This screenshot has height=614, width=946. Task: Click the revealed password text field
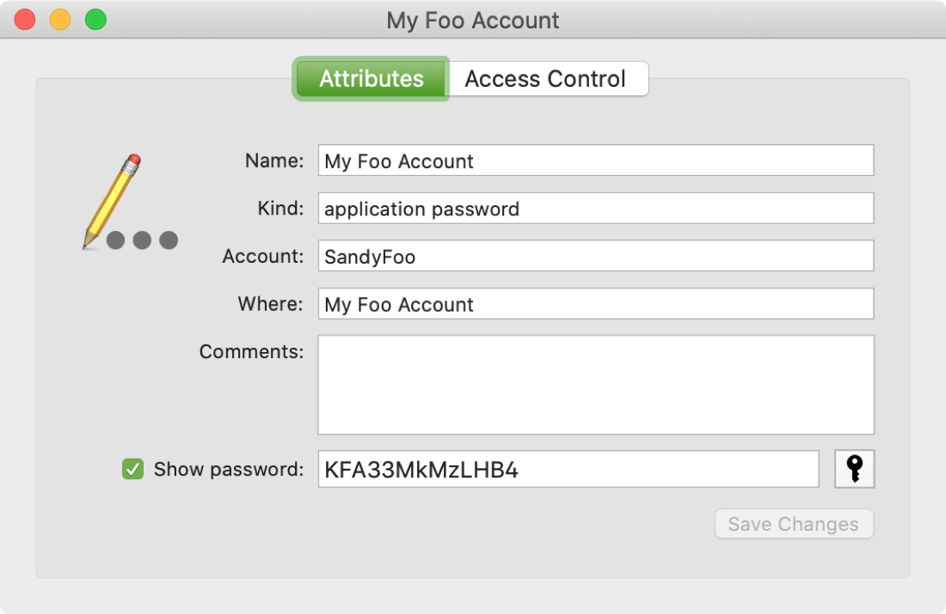click(568, 469)
